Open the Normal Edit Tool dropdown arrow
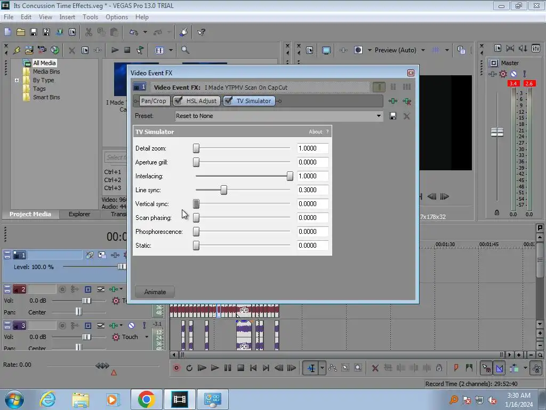This screenshot has height=410, width=546. [x=322, y=368]
